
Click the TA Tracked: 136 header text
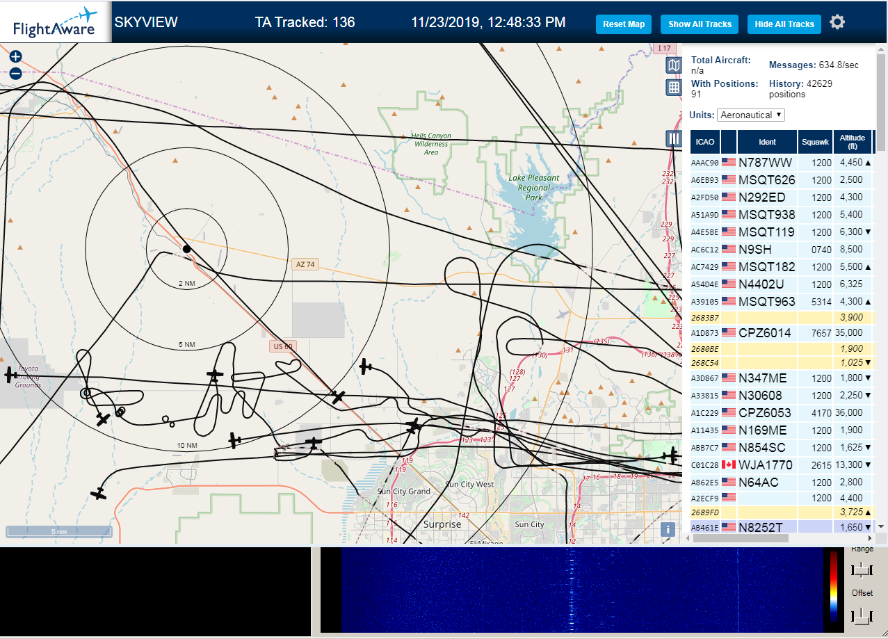(x=305, y=22)
